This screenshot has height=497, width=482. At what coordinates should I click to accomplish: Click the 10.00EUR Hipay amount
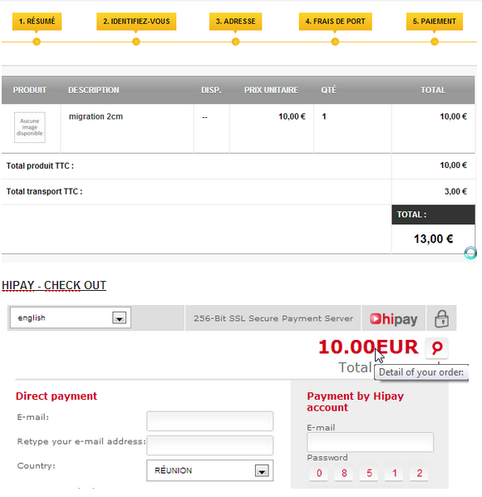point(368,347)
